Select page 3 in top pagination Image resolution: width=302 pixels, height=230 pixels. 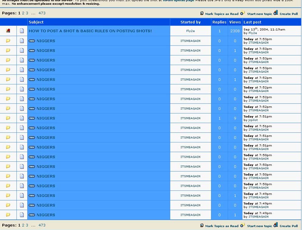coord(27,13)
